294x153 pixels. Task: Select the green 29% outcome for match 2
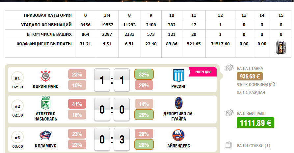pos(144,115)
